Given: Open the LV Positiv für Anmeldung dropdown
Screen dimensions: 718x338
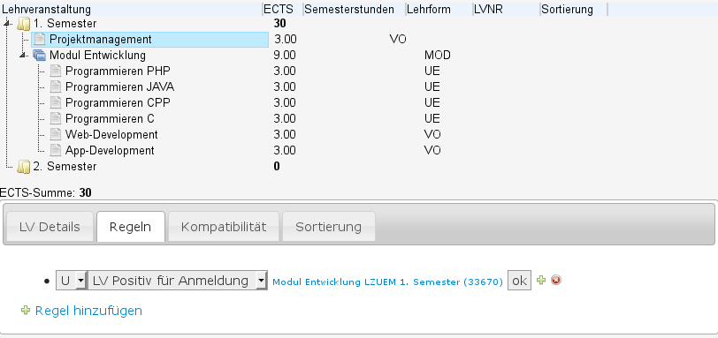Looking at the screenshot, I should (178, 281).
